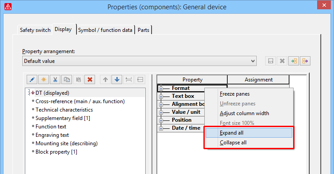
Task: Click the import arrangement icon
Action: [x=294, y=61]
